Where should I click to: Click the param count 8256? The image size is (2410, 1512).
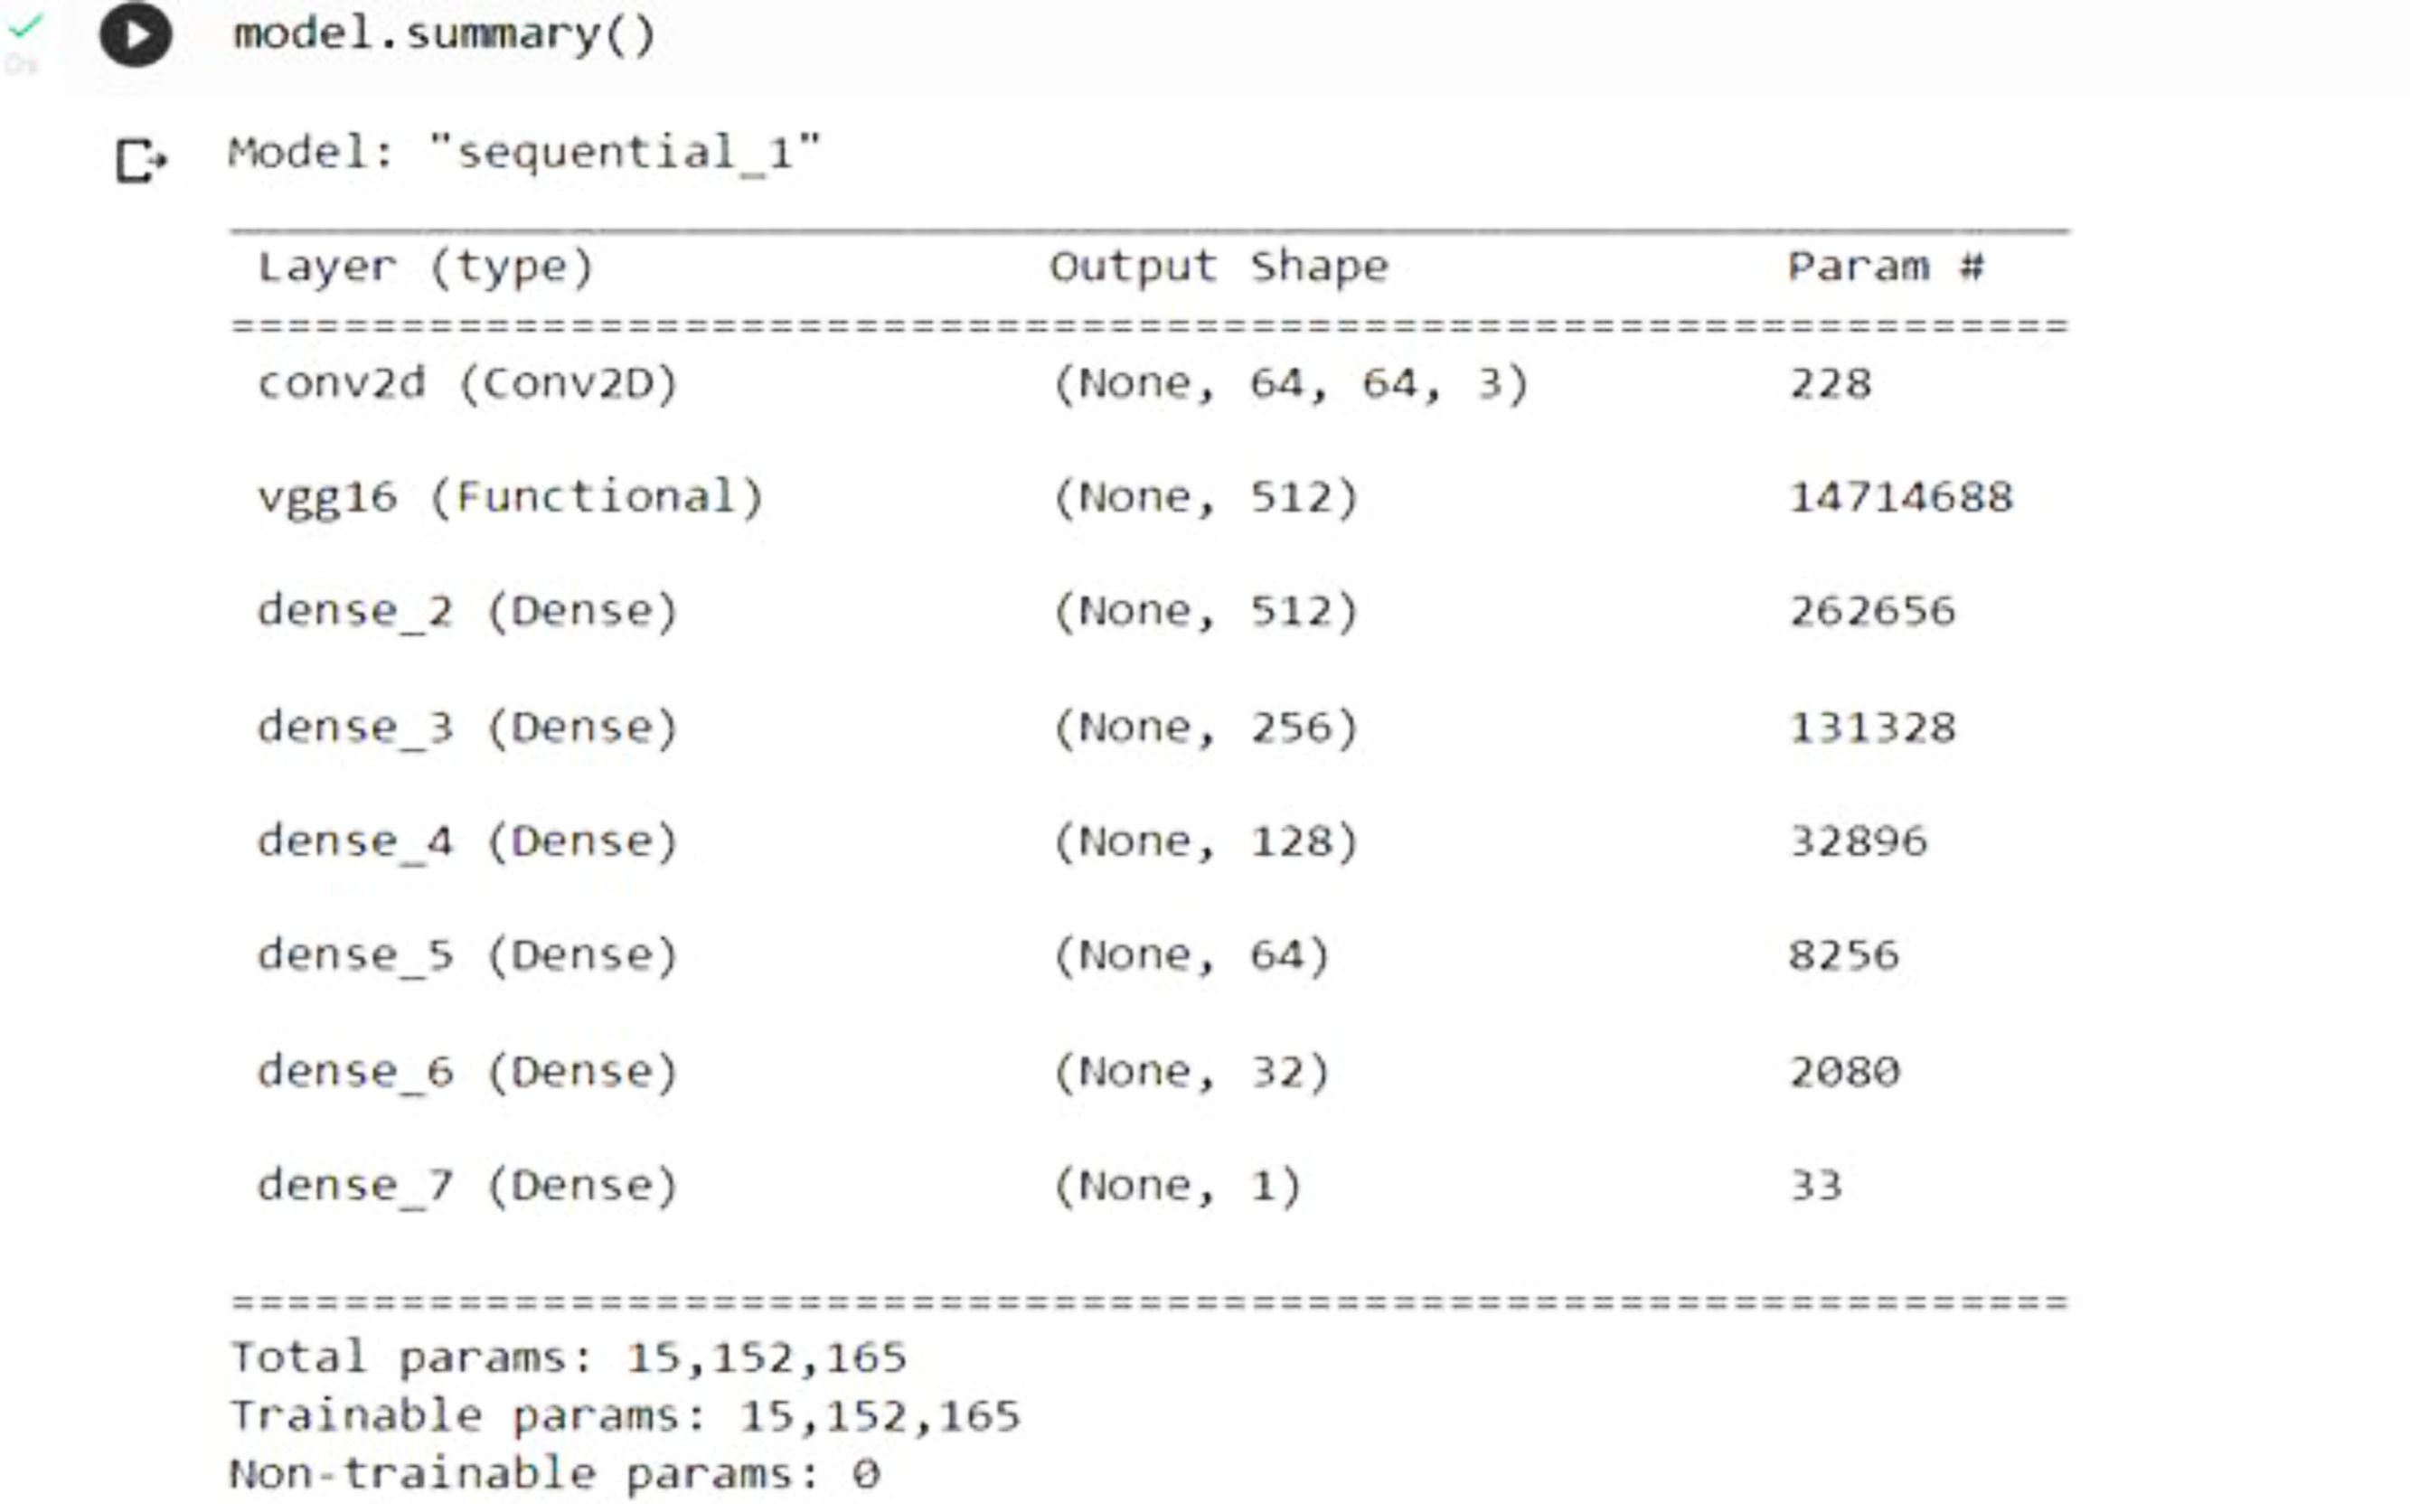pos(1844,956)
